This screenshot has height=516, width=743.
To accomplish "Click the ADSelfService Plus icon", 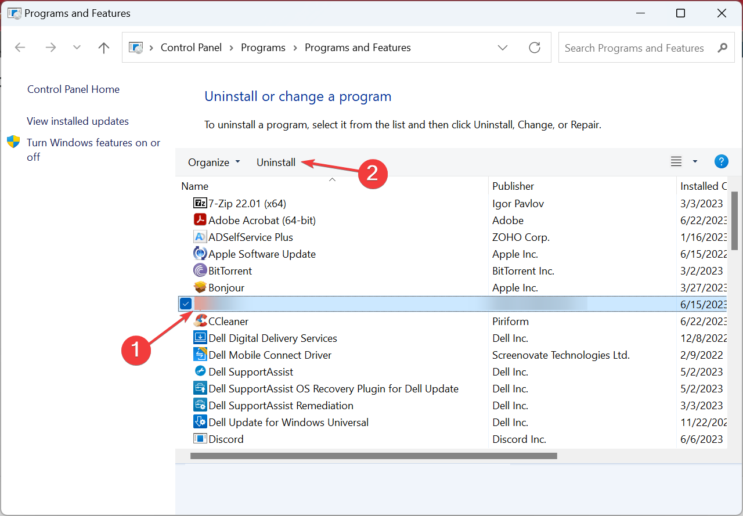I will coord(200,237).
